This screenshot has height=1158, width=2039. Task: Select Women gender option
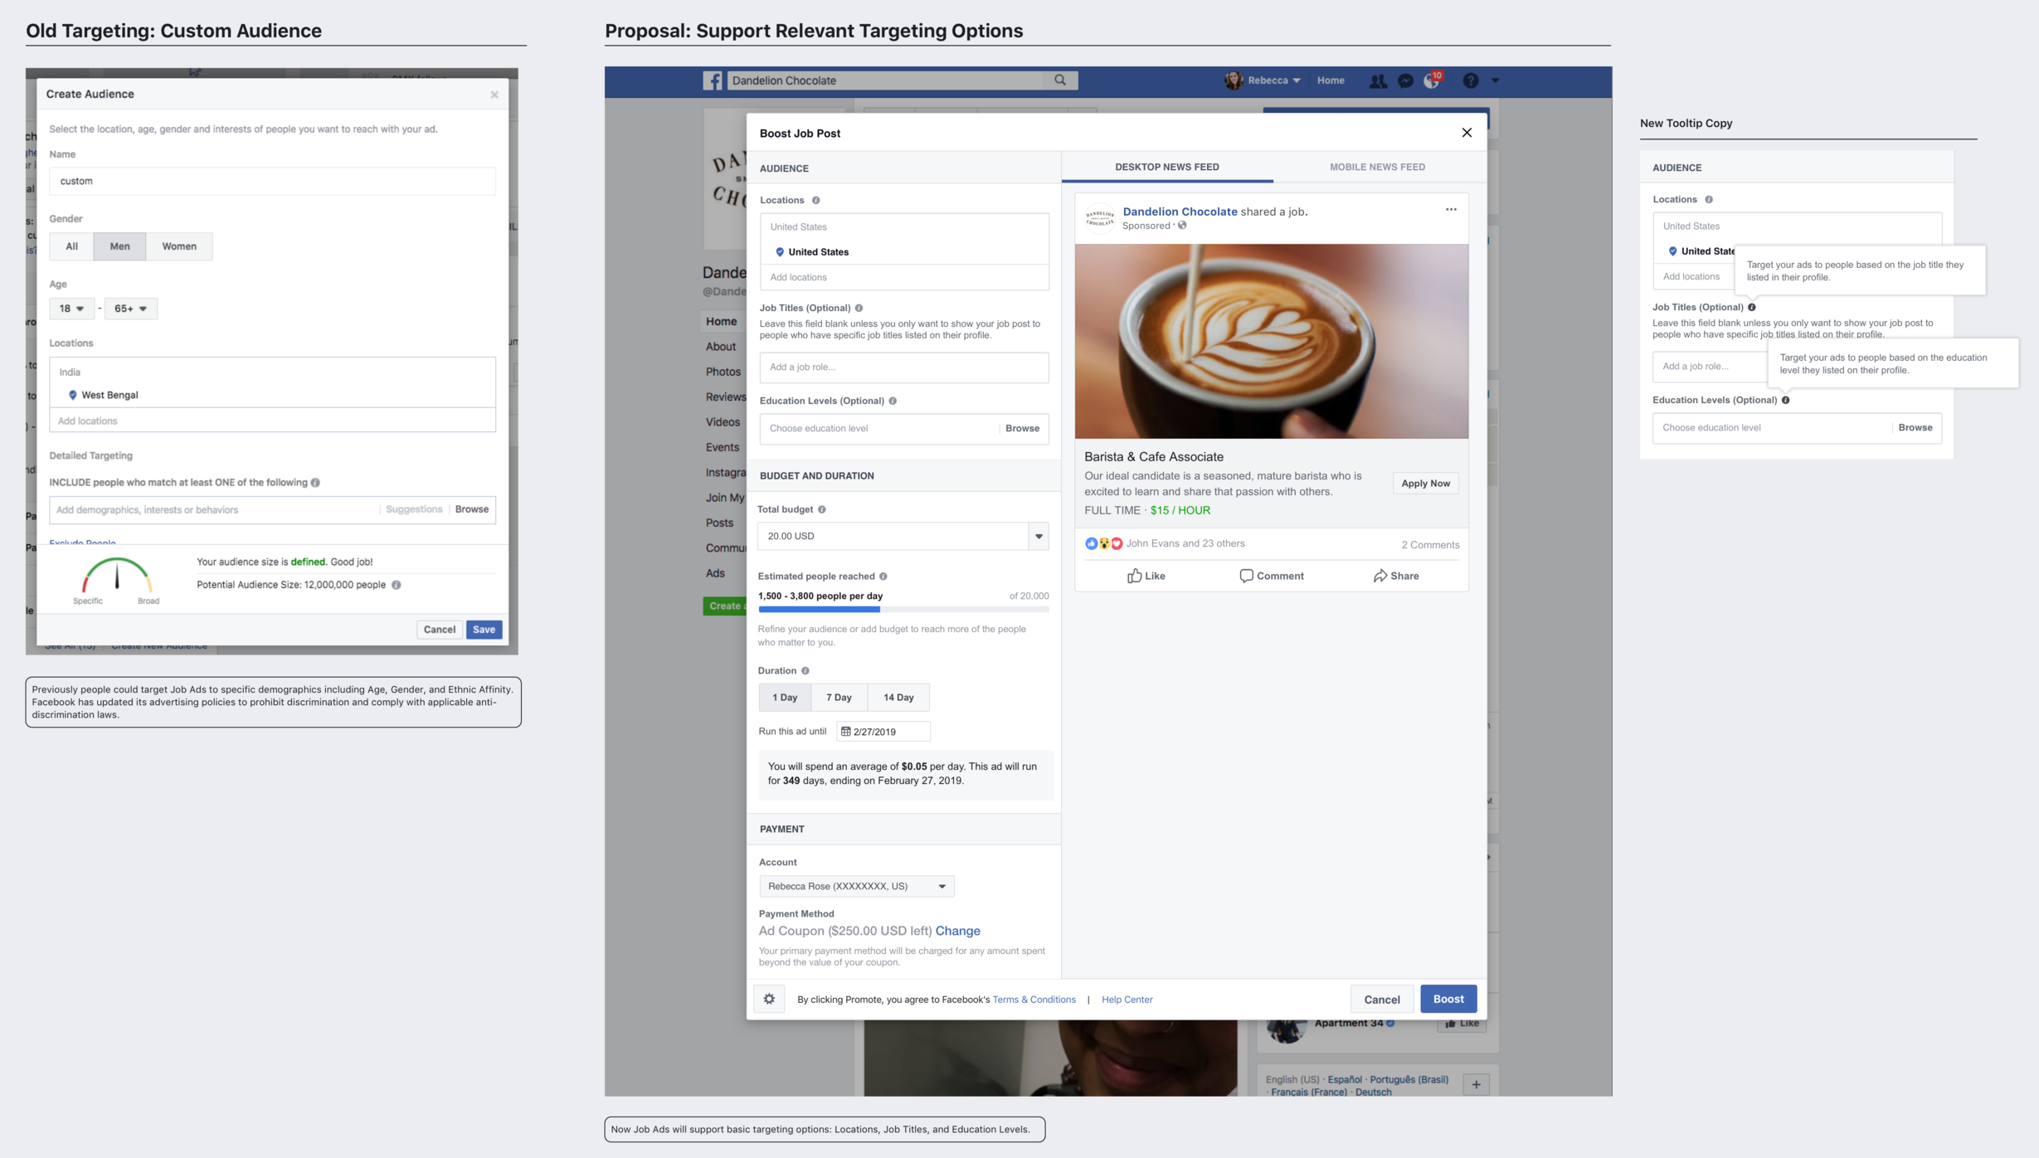179,246
